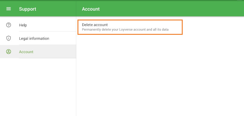This screenshot has width=244, height=116.
Task: Select the Account menu entry
Action: [x=38, y=52]
